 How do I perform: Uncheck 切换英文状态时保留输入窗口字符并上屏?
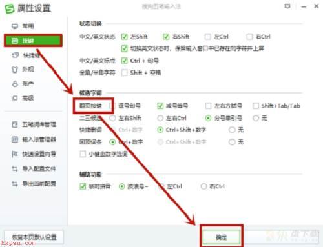[125, 48]
